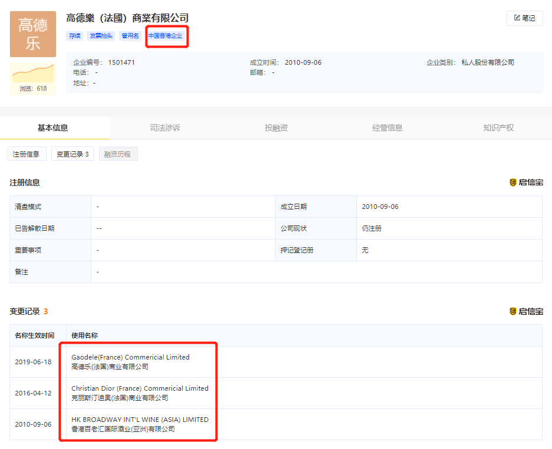Select the 经营信息 tab
Viewport: 552px width, 449px height.
click(388, 128)
